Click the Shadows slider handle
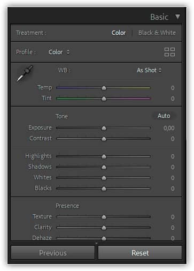 [104, 167]
